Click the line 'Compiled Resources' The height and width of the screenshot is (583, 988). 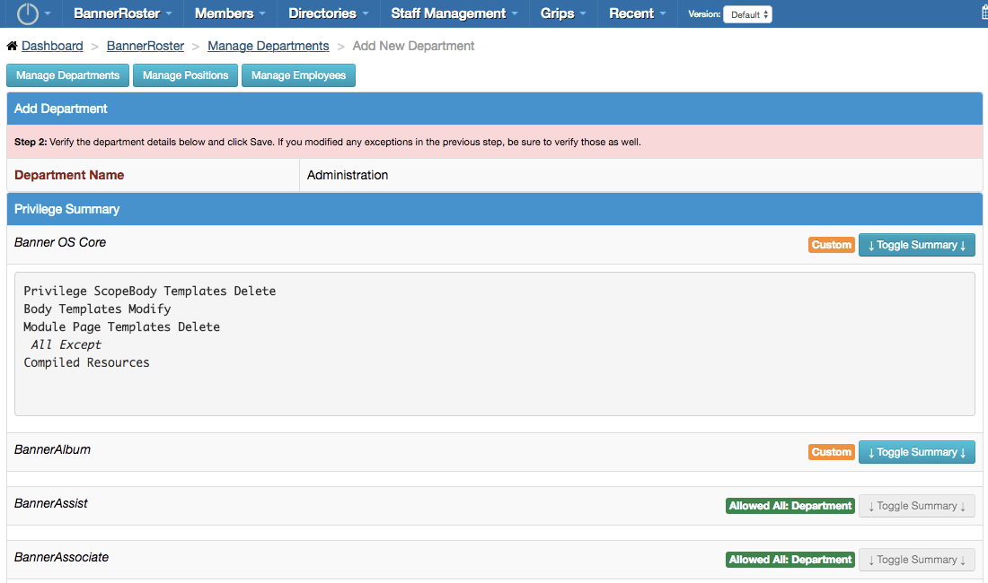point(86,363)
